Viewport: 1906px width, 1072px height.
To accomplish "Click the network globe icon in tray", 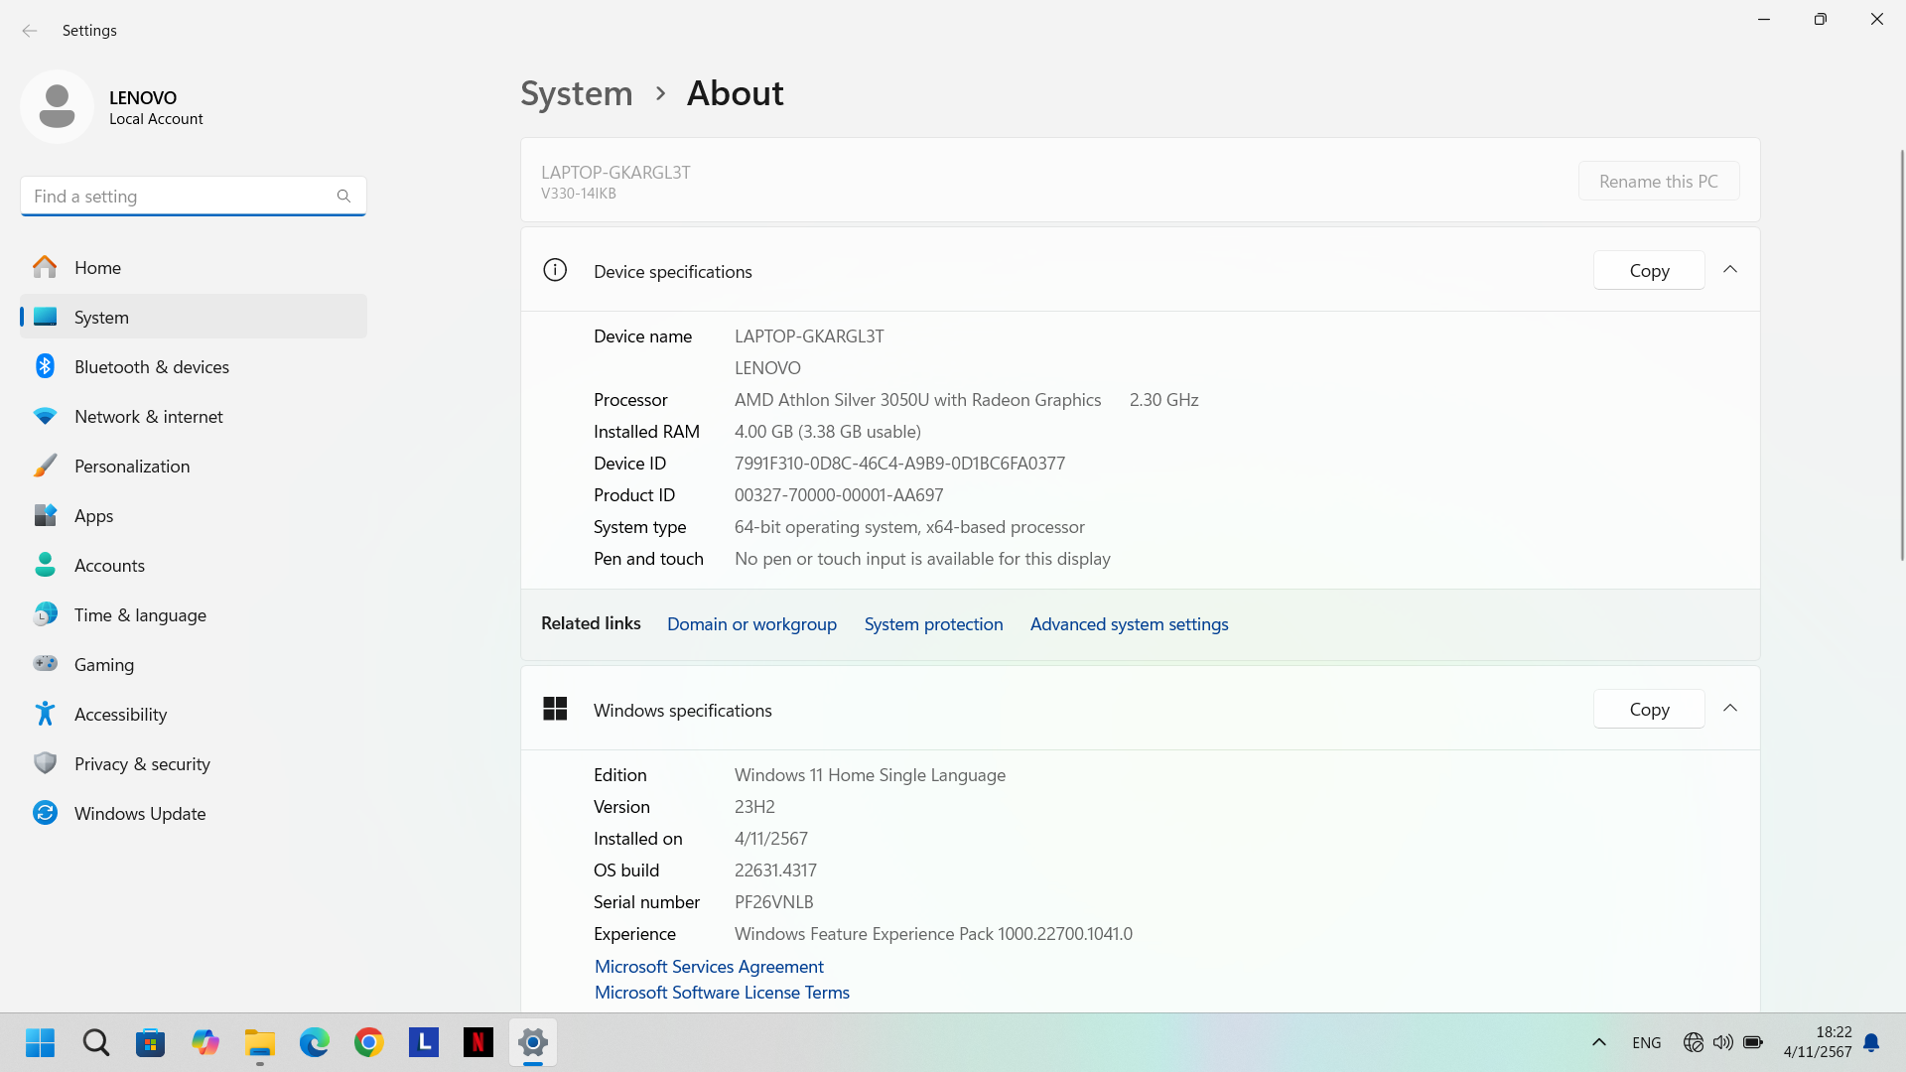I will click(1694, 1042).
